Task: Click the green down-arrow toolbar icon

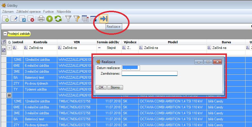Action: (x=49, y=19)
